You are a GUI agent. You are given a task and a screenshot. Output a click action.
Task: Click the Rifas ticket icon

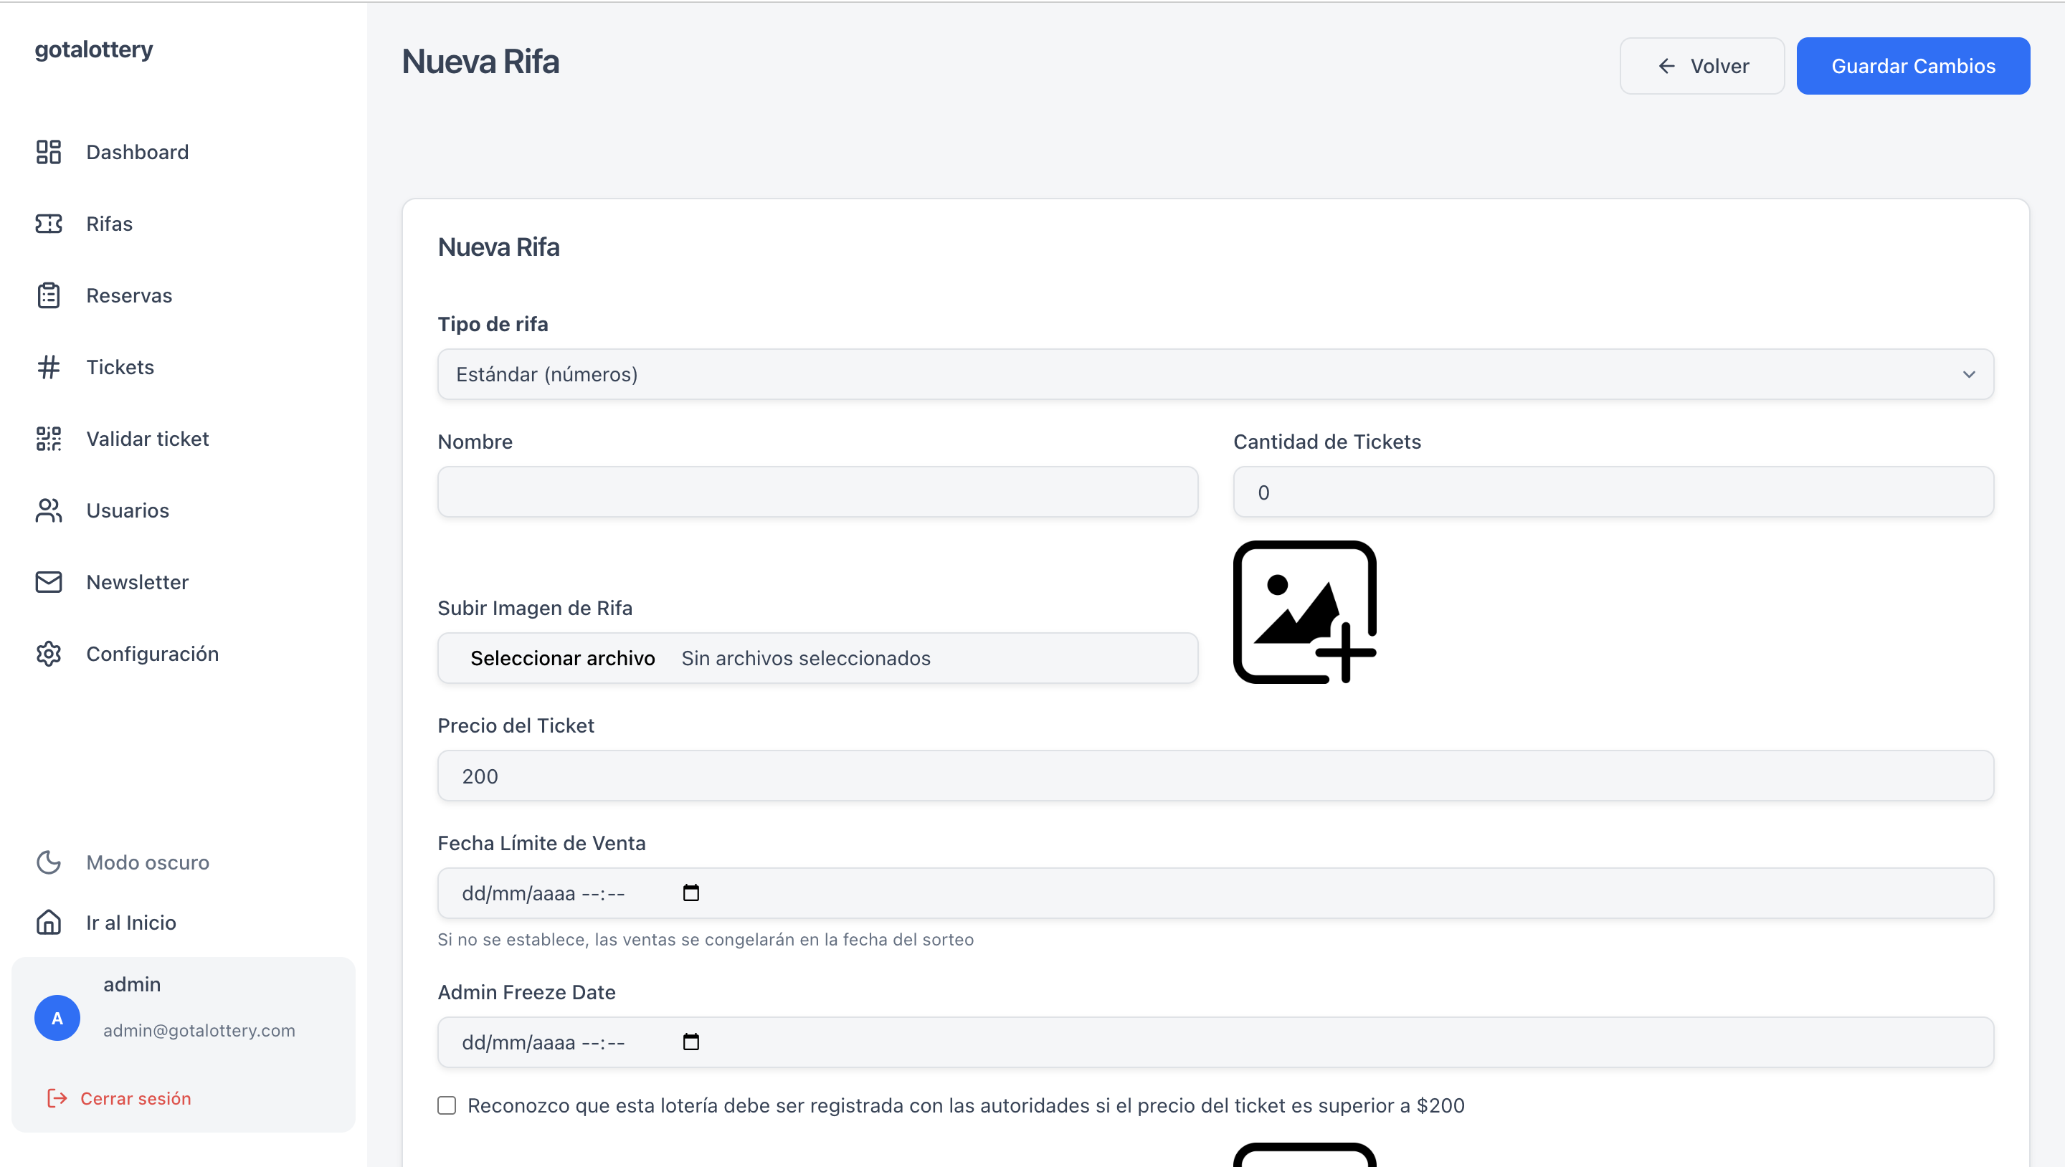(49, 224)
